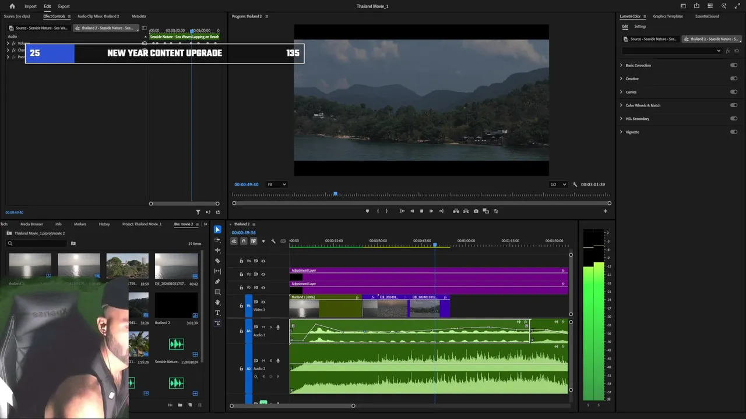Expand the Curves section
This screenshot has height=419, width=746.
click(x=621, y=92)
